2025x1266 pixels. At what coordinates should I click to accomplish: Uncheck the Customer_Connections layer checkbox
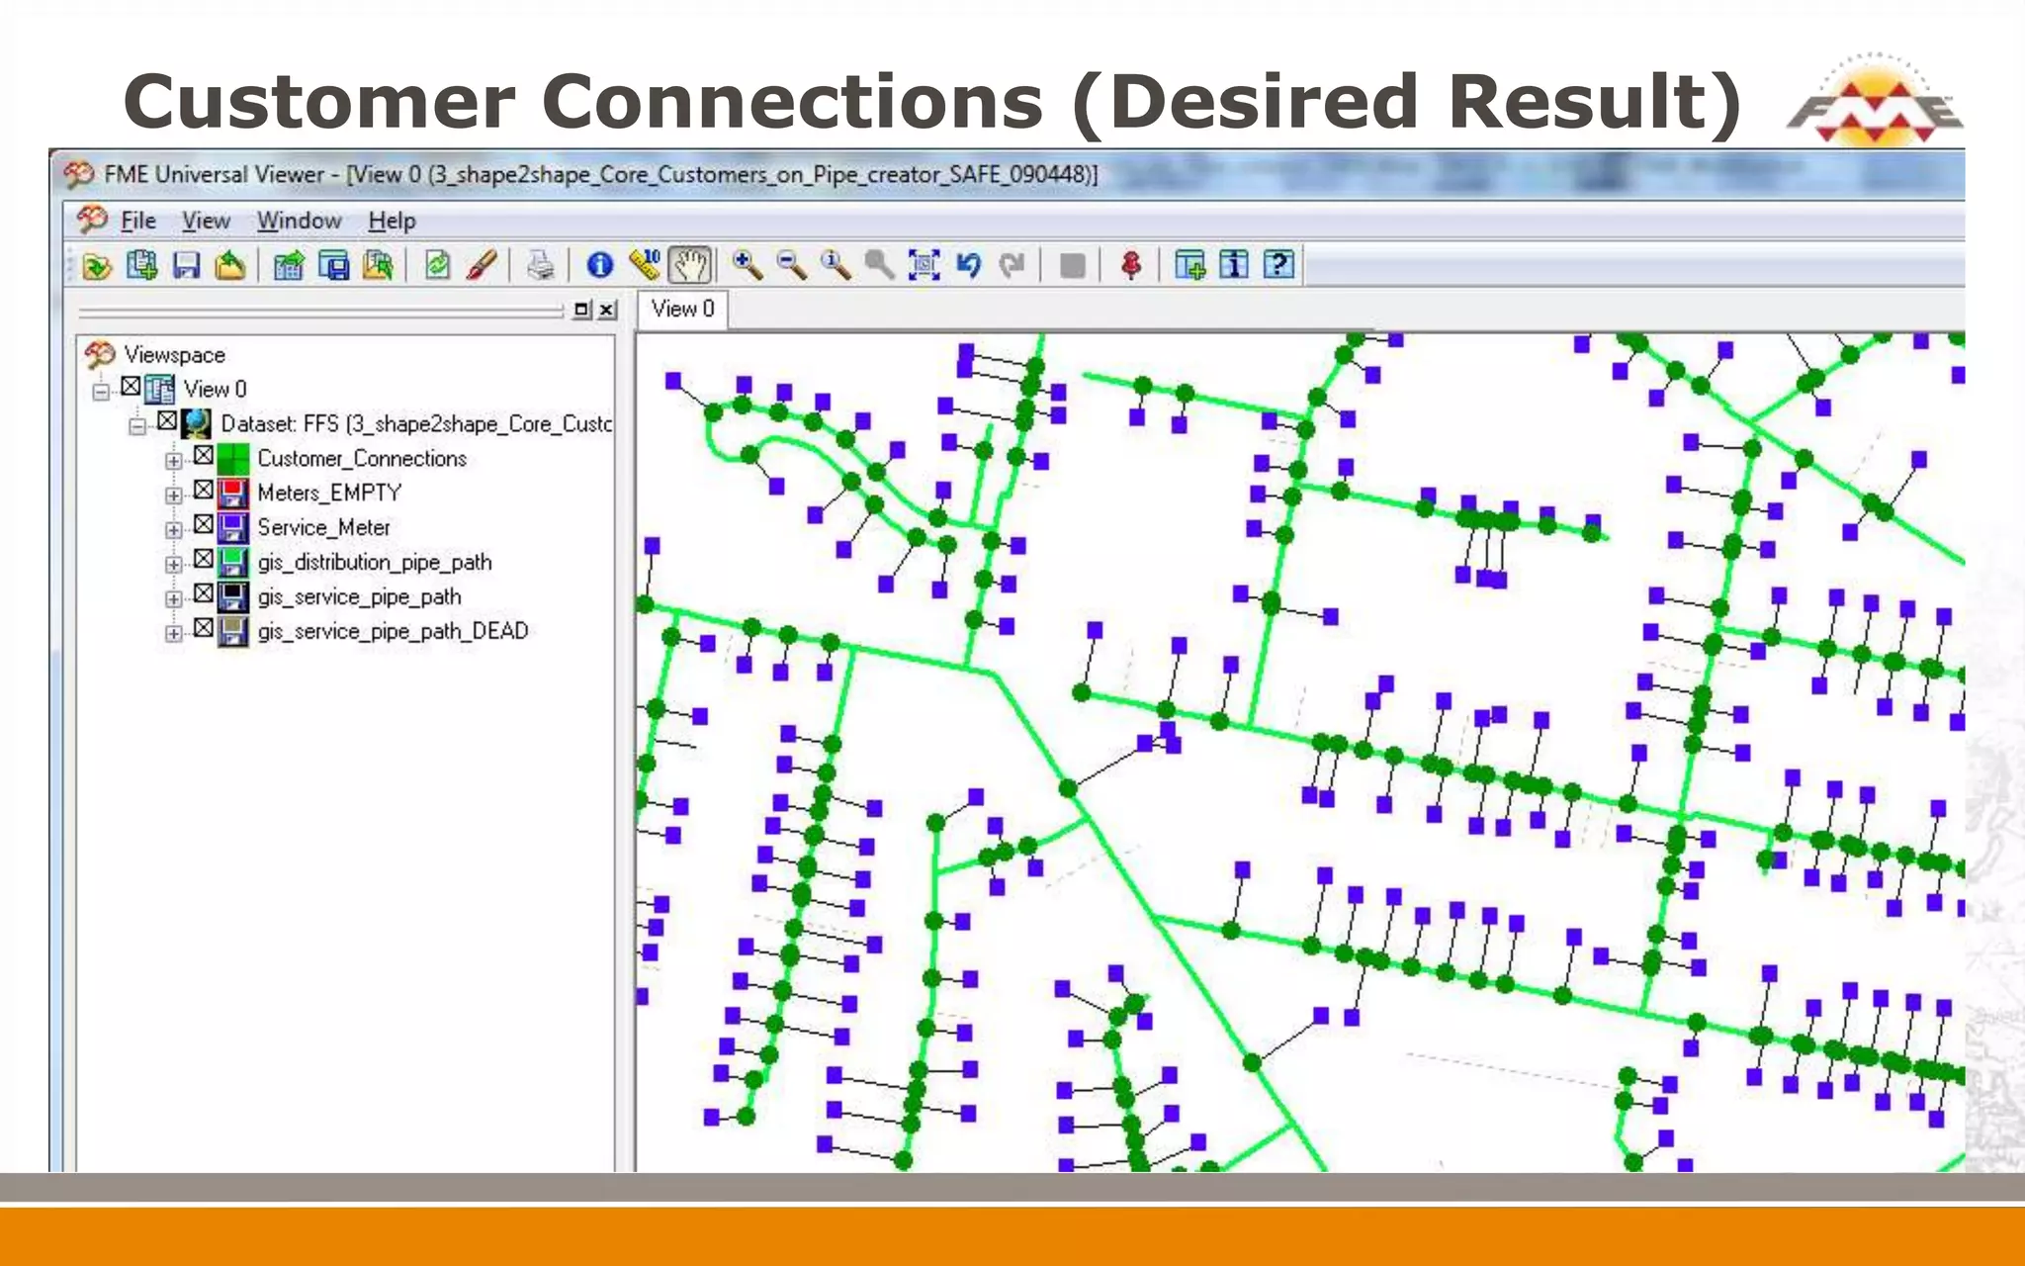pyautogui.click(x=204, y=456)
